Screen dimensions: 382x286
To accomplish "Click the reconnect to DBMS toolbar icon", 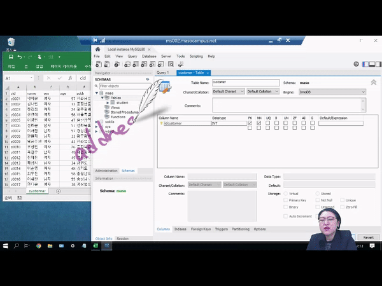I will (181, 64).
